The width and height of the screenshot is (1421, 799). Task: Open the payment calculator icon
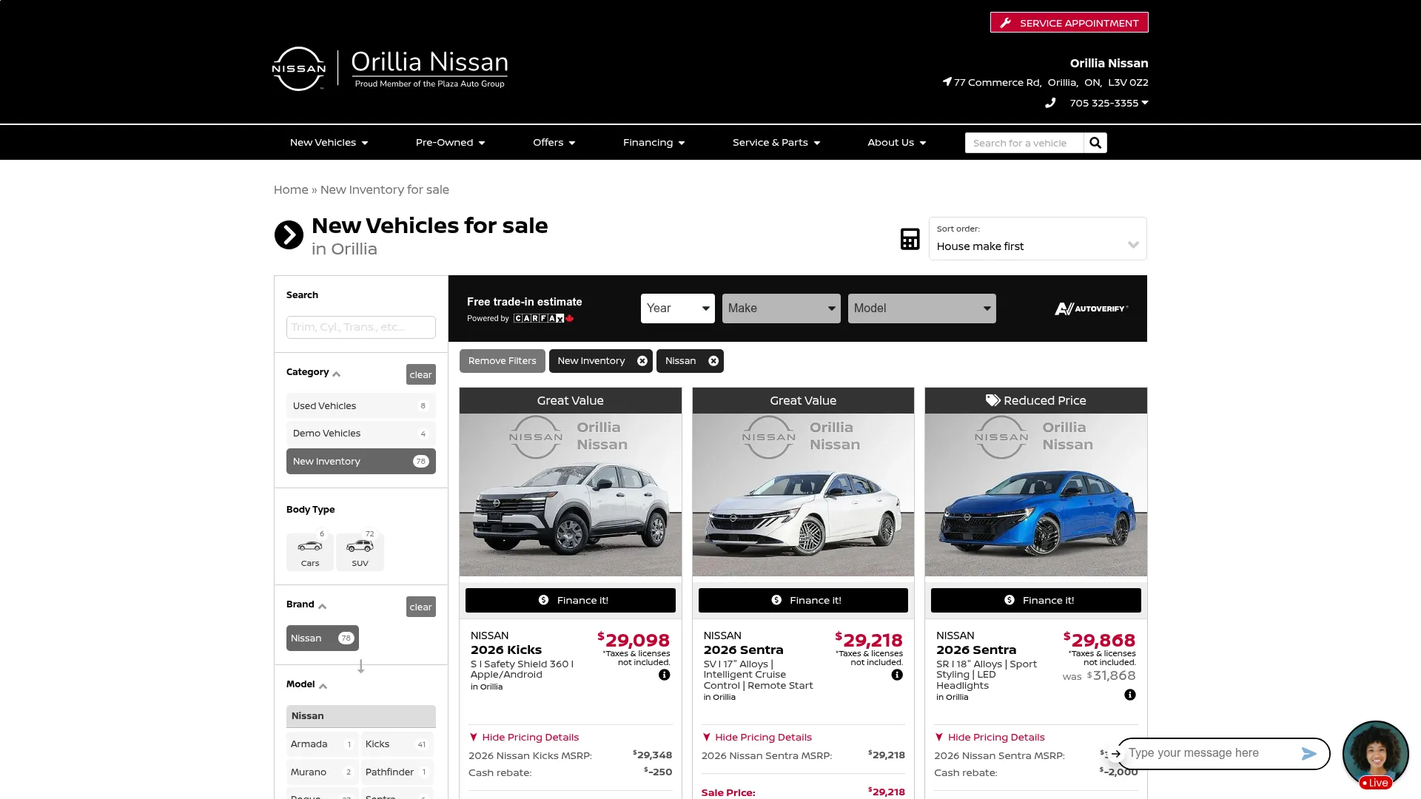point(910,239)
